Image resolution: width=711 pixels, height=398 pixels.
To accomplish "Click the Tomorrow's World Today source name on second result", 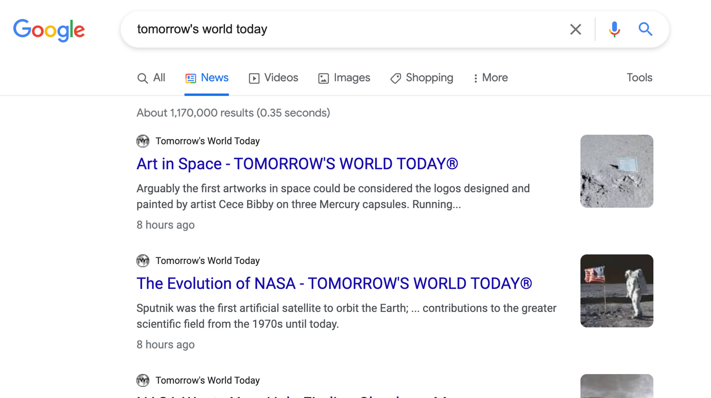I will point(208,261).
